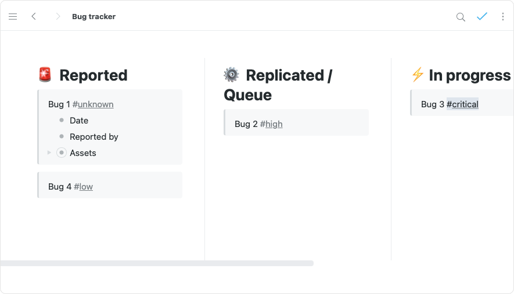
Task: Go back with the left arrow
Action: tap(34, 17)
